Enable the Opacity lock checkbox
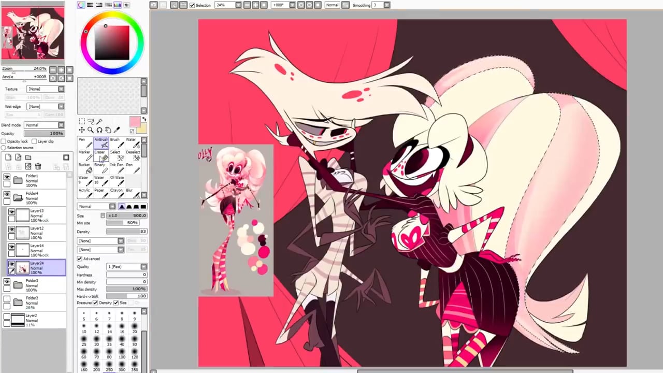Image resolution: width=663 pixels, height=373 pixels. pos(4,141)
